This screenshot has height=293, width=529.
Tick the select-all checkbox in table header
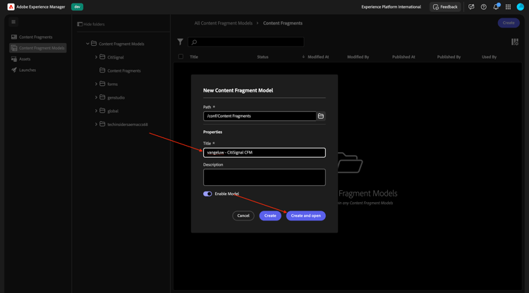[181, 56]
